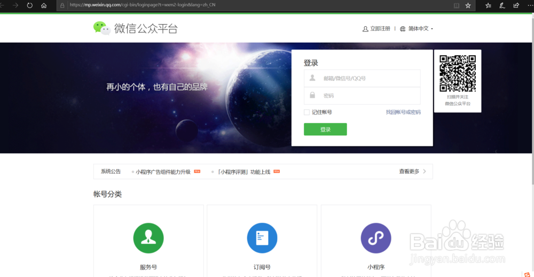Click the 服务号 green person icon
534x277 pixels.
148,238
